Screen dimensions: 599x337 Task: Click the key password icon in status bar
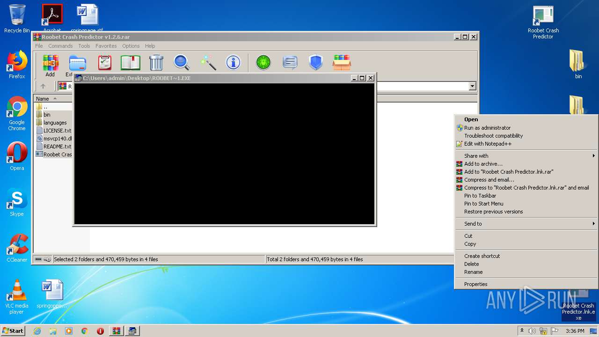pyautogui.click(x=47, y=259)
